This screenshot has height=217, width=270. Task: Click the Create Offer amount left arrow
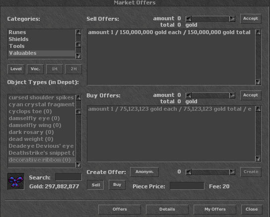(x=189, y=172)
